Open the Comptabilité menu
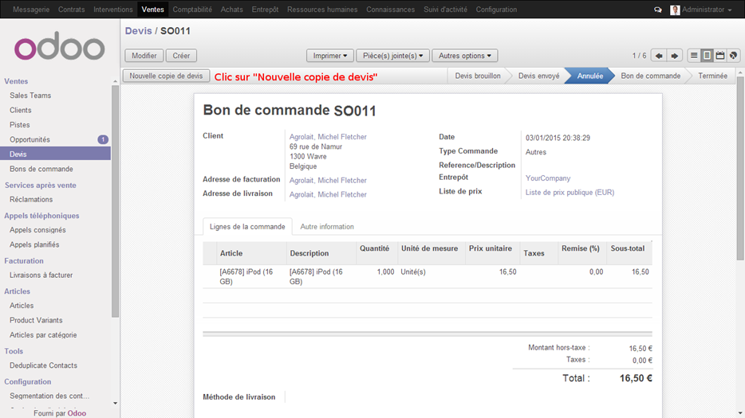Image resolution: width=745 pixels, height=418 pixels. point(192,10)
